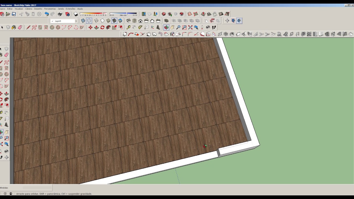Open the Ferramentas menu
The image size is (354, 199).
(50, 9)
